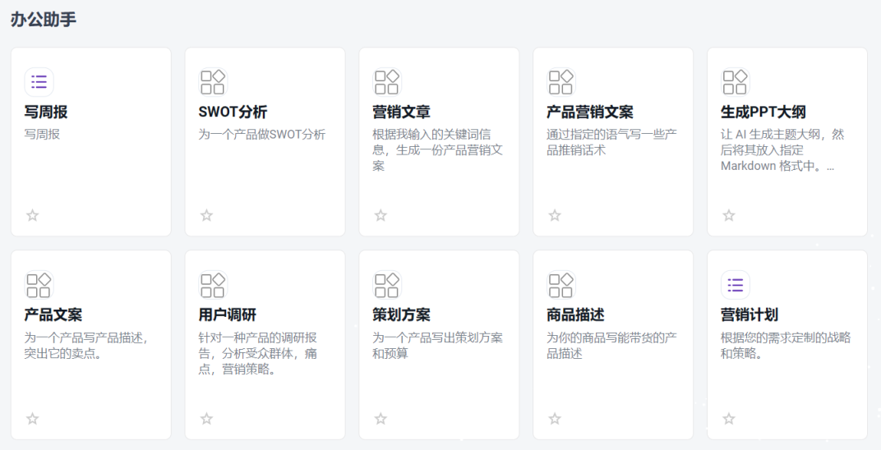Click the 生成PPT大纲 card's grid icon
Viewport: 881px width, 450px height.
[736, 82]
